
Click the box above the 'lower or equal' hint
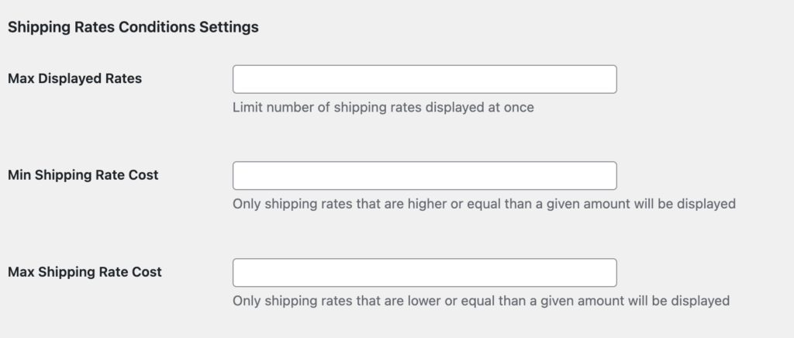point(424,273)
